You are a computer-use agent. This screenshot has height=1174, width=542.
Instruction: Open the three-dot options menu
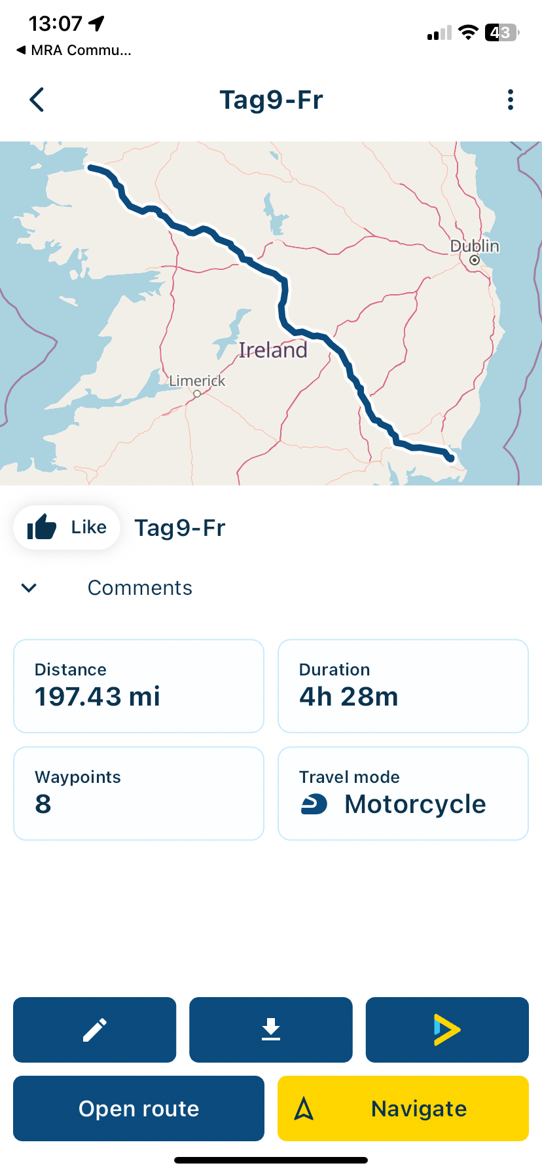click(x=511, y=100)
